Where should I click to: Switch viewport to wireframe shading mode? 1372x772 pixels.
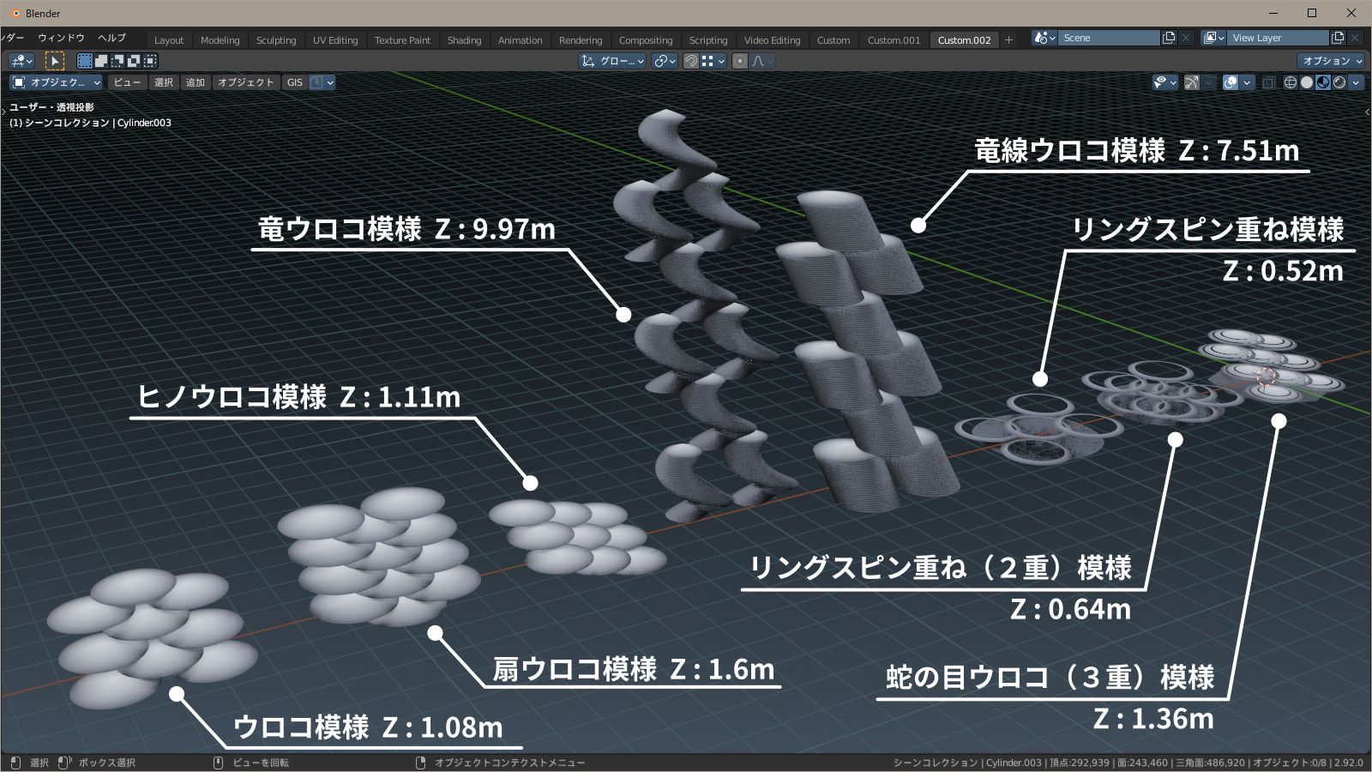(1289, 82)
